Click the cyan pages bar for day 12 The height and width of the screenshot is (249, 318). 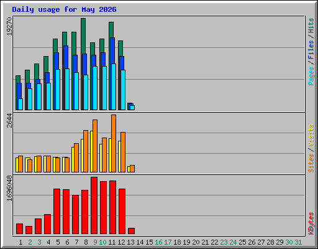(x=123, y=90)
